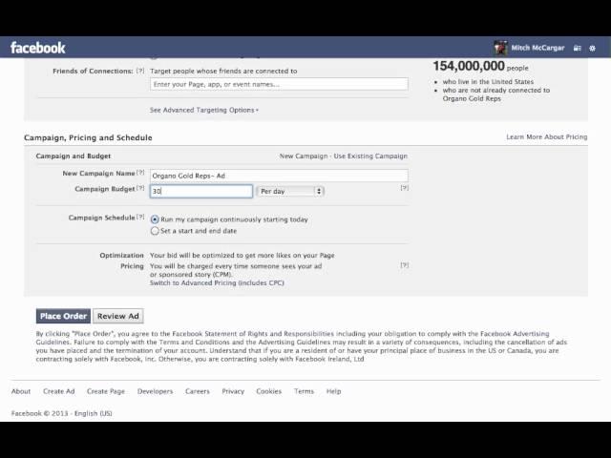Click the Review Ad button
Viewport: 611px width, 458px height.
tap(118, 316)
